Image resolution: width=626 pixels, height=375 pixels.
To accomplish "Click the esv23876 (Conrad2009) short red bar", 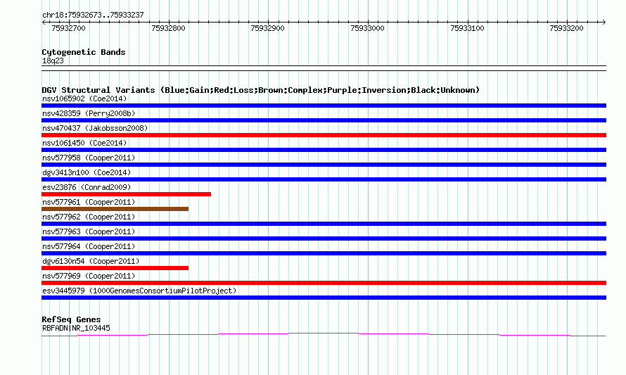I will click(126, 194).
